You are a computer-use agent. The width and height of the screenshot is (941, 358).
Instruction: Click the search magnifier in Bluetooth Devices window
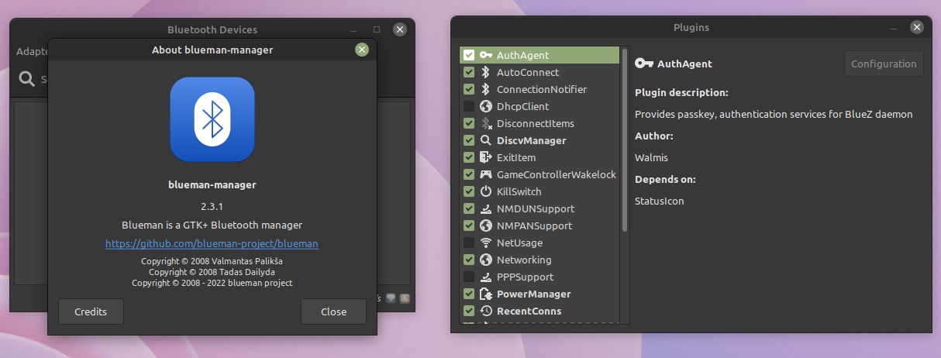(x=27, y=78)
